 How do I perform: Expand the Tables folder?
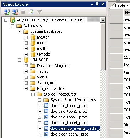[26, 71]
